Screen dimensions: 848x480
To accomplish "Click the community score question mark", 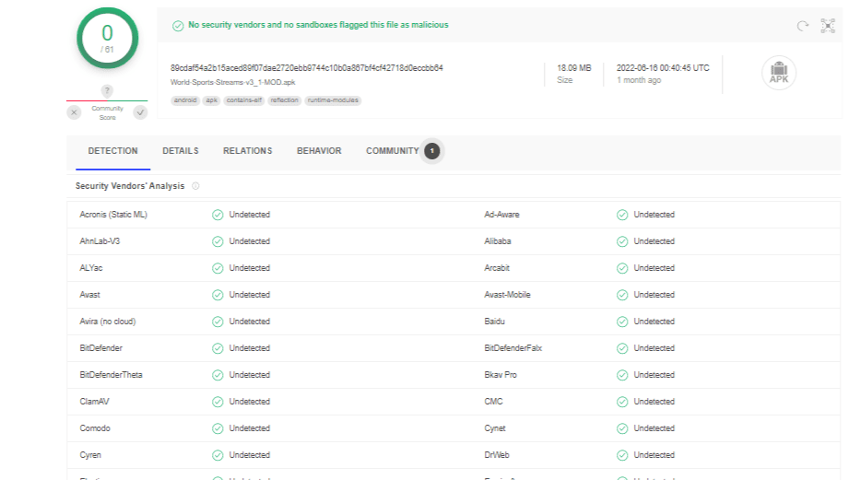I will point(107,90).
